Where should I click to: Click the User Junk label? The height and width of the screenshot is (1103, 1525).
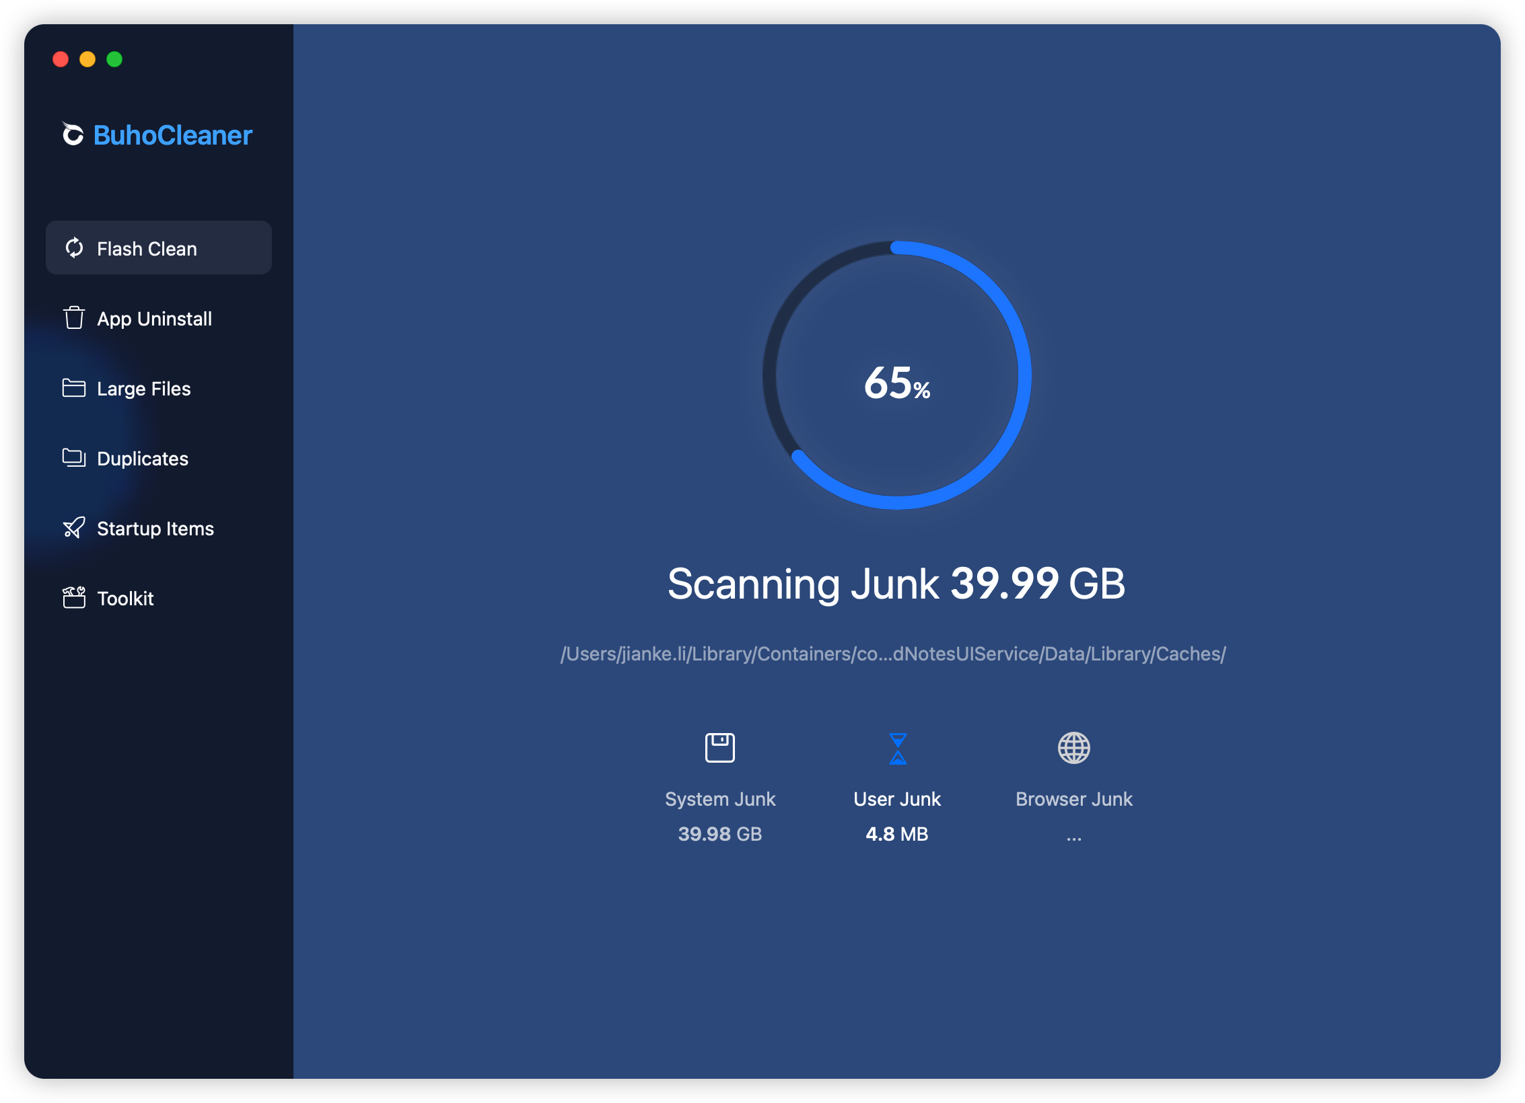coord(897,799)
